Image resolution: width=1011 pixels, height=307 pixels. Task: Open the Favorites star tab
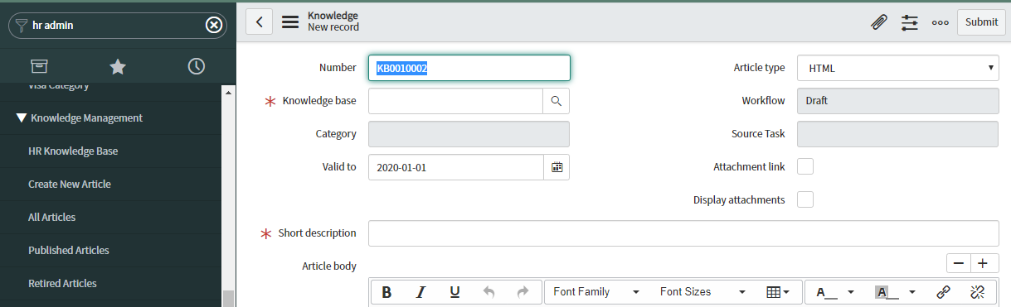pyautogui.click(x=118, y=66)
